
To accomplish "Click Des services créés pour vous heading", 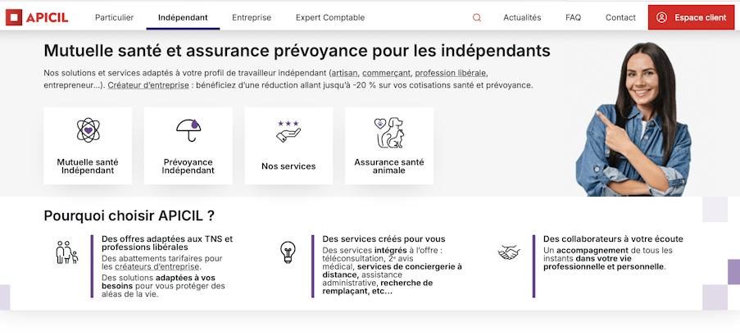I will click(384, 238).
